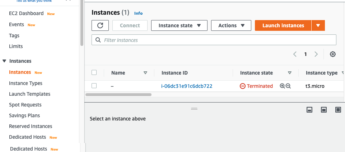The width and height of the screenshot is (345, 152).
Task: Collapse the Instances sidebar section
Action: coord(4,61)
